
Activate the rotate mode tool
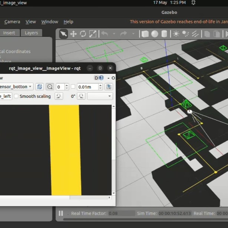(83, 34)
